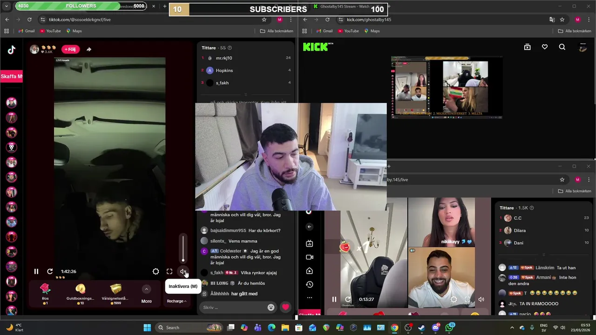596x335 pixels.
Task: Toggle volume on lower right stream
Action: [481, 299]
